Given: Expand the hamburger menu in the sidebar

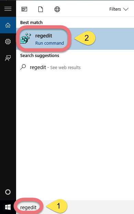Looking at the screenshot, I should coord(8,9).
